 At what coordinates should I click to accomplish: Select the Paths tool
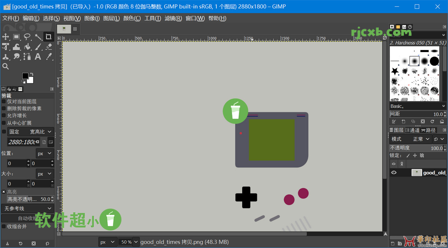pos(27,56)
